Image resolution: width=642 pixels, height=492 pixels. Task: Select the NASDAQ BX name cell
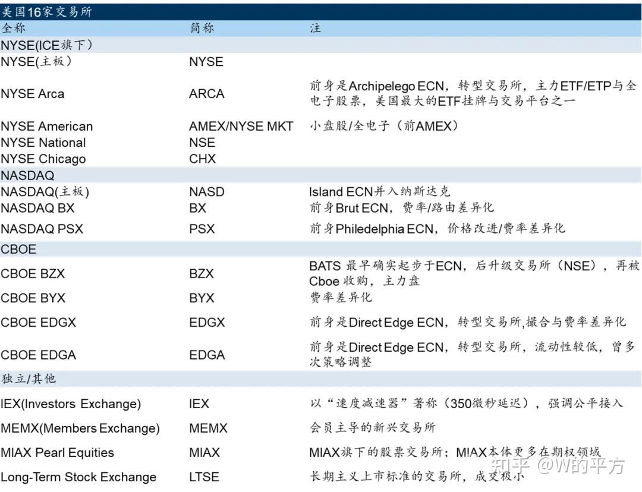[x=37, y=209]
